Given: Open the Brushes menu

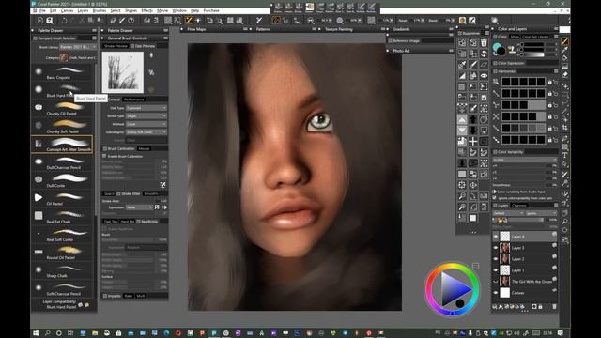Looking at the screenshot, I should pyautogui.click(x=100, y=10).
